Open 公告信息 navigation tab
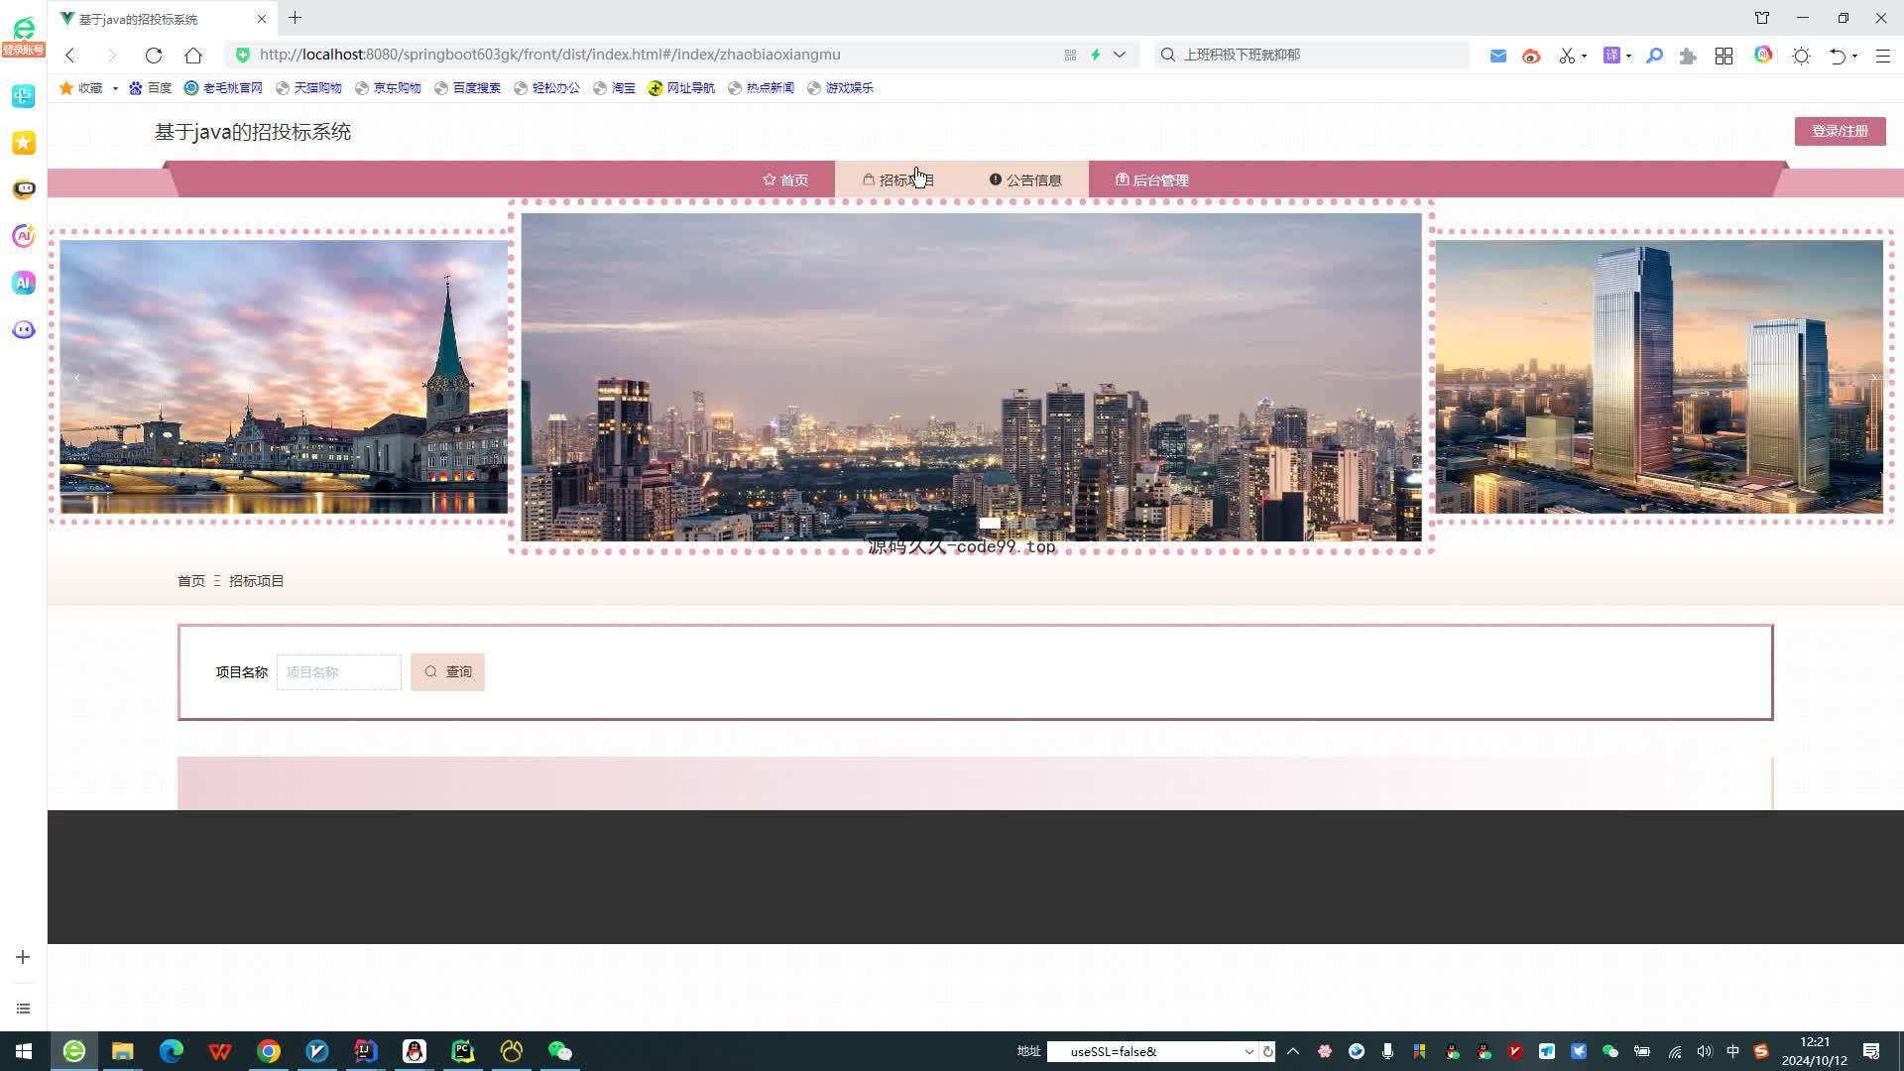Viewport: 1904px width, 1071px height. [1025, 179]
